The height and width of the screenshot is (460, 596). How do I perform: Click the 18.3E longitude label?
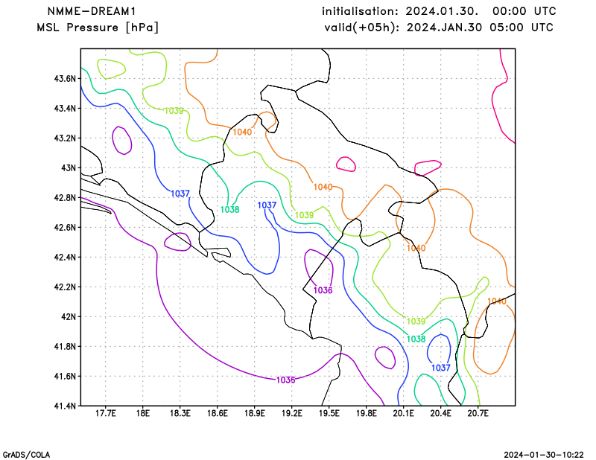tap(180, 413)
